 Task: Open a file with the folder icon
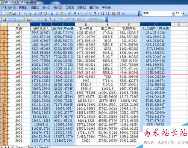click(9, 13)
